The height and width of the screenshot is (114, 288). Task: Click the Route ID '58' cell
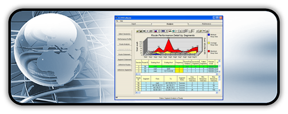145,71
